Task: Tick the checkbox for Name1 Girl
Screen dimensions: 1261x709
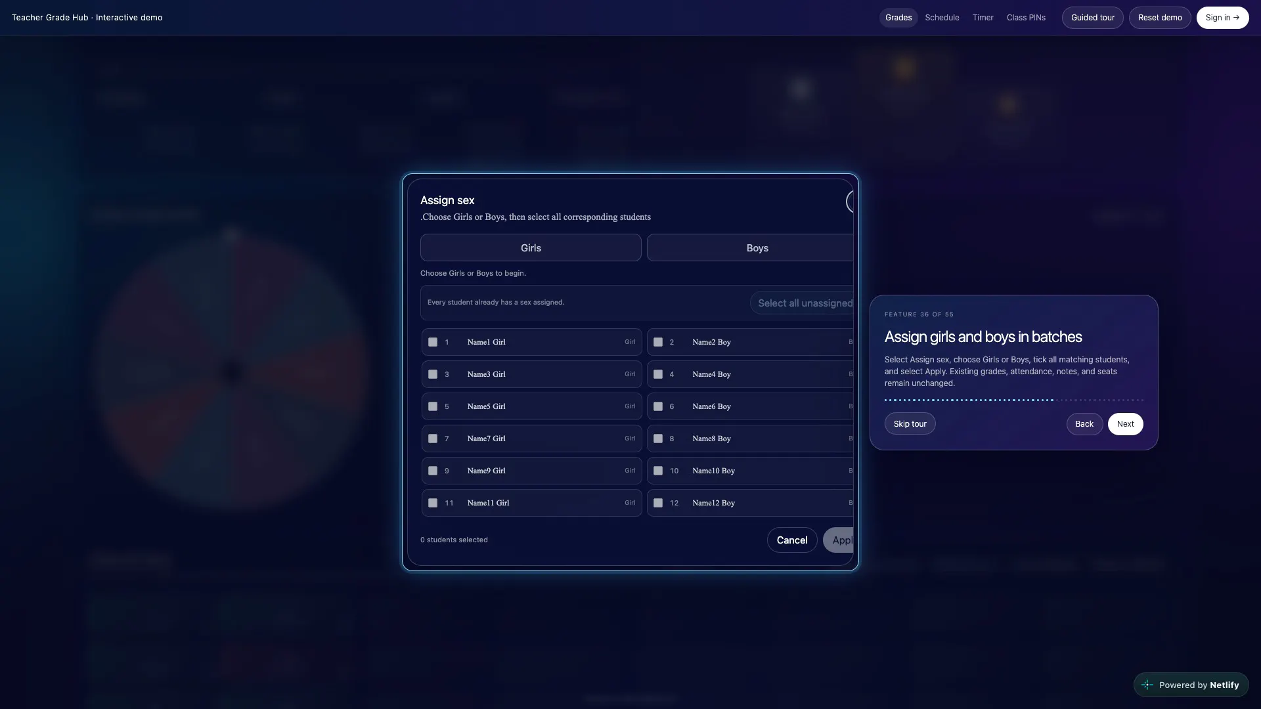Action: pos(433,342)
